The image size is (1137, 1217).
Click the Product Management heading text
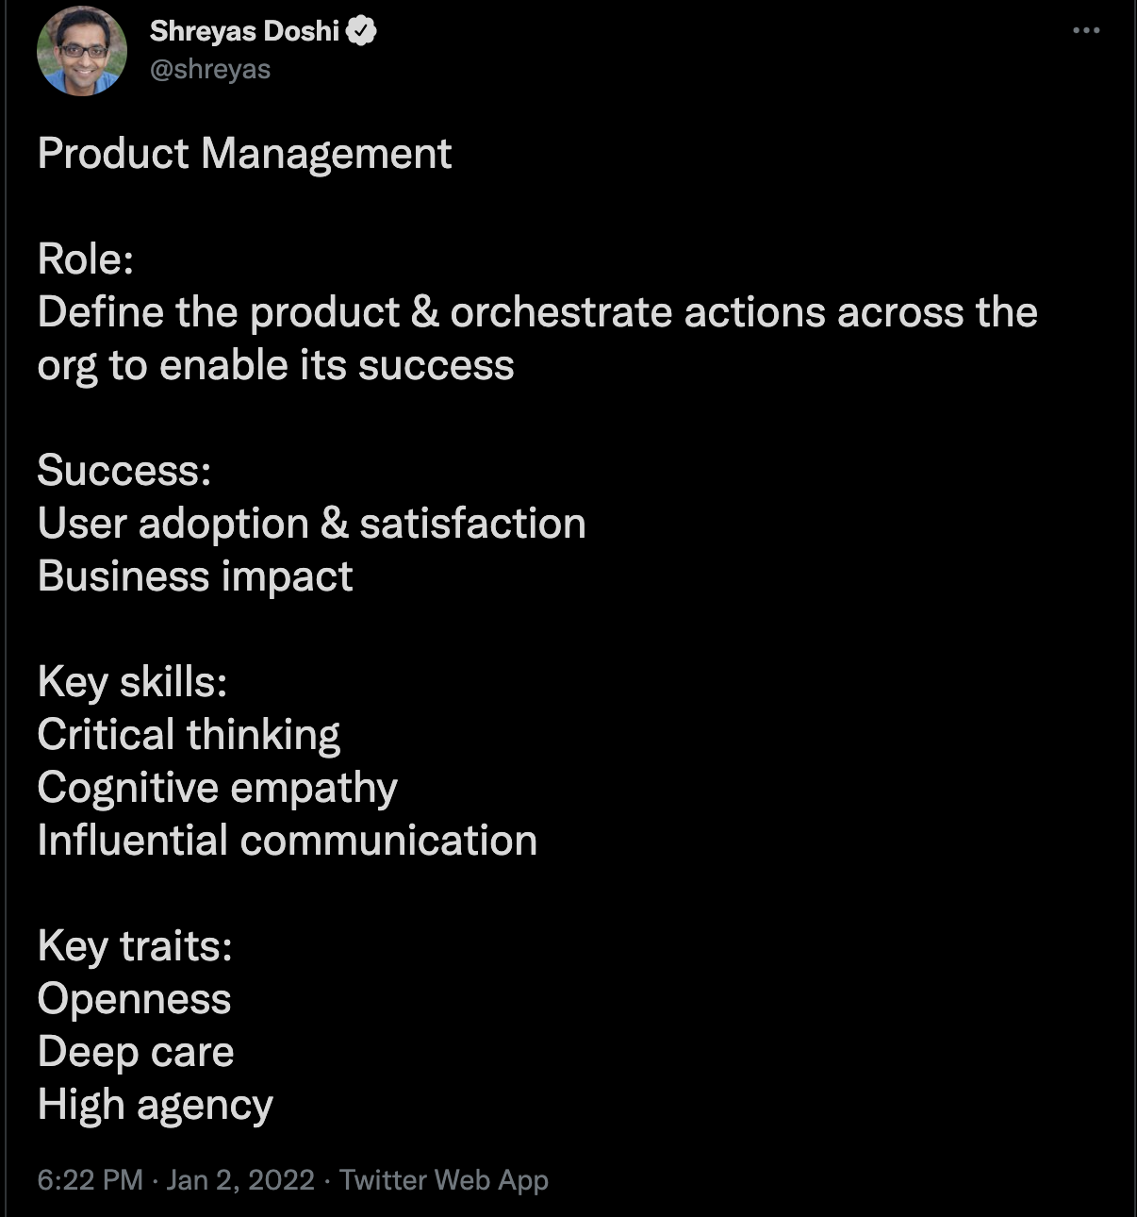coord(245,154)
